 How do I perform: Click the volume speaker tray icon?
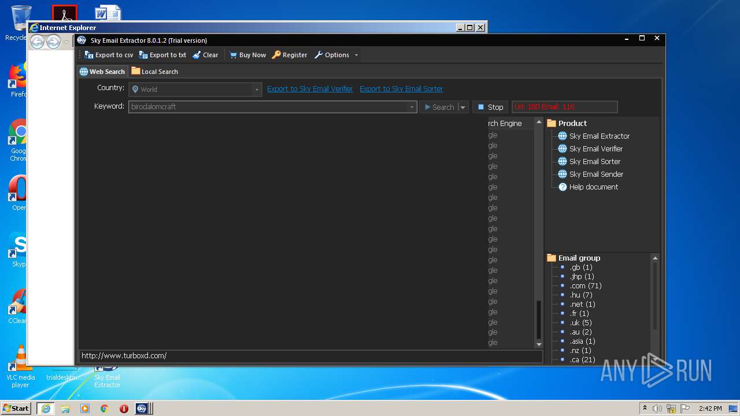(657, 408)
